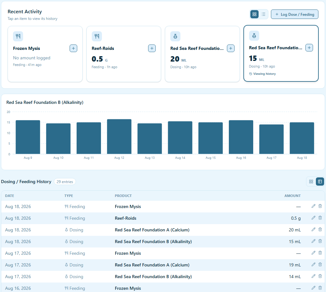The image size is (326, 292).
Task: Open the Reef-Roids activity card history
Action: click(124, 54)
